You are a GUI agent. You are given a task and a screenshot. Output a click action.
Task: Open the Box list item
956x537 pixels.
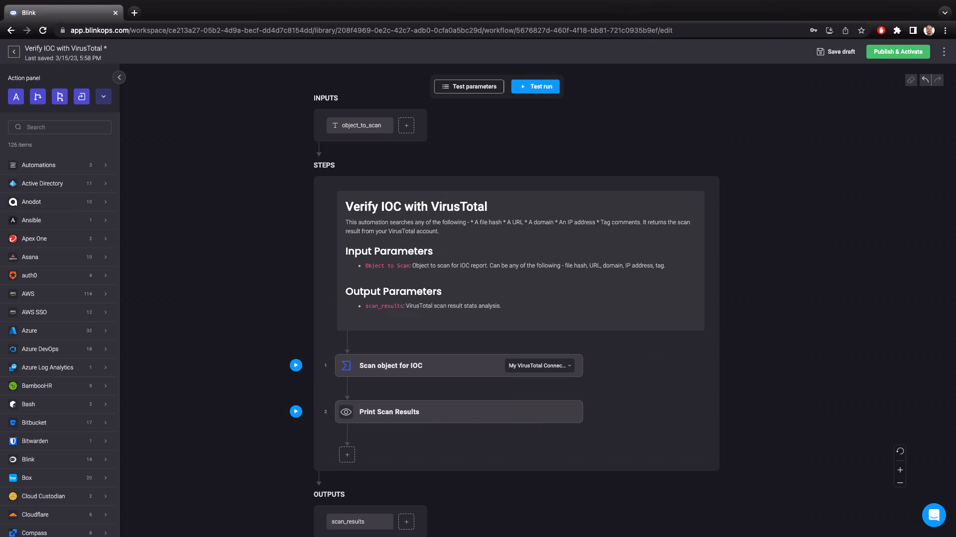58,478
